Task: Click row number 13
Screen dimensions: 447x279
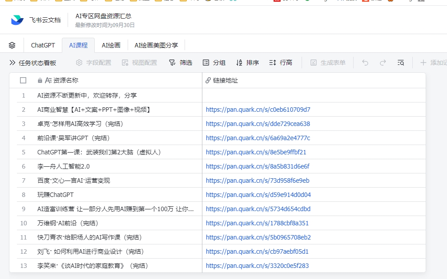Action: [24, 266]
